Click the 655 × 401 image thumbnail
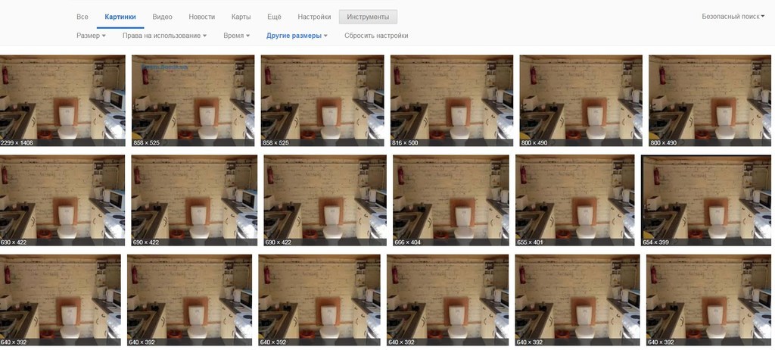775x350 pixels. click(574, 200)
